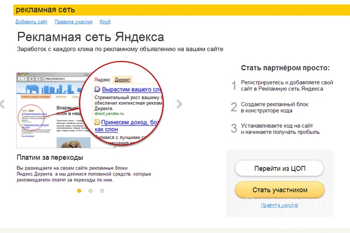Viewport: 350px width, 233px height.
Task: Click the purple ad icon beside "Вырастим"
Action: (98, 89)
